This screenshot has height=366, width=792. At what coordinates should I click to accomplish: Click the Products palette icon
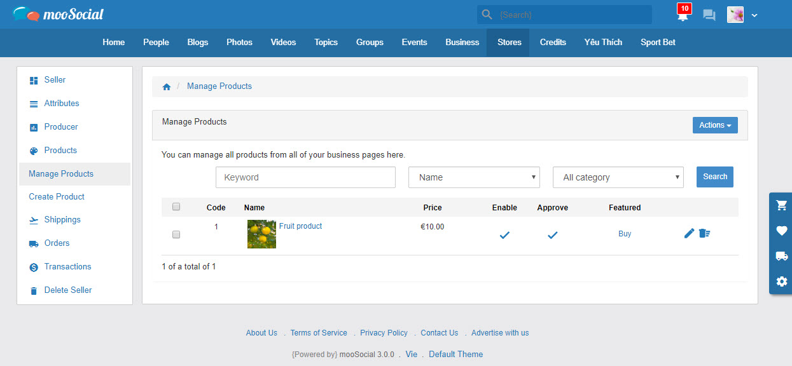click(x=34, y=151)
